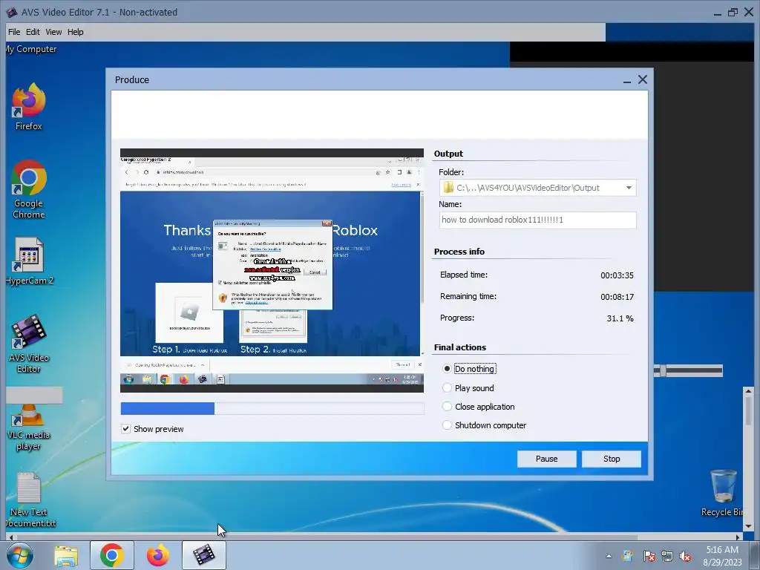Click the muted volume tray icon
Screen dimensions: 760x570
point(685,557)
